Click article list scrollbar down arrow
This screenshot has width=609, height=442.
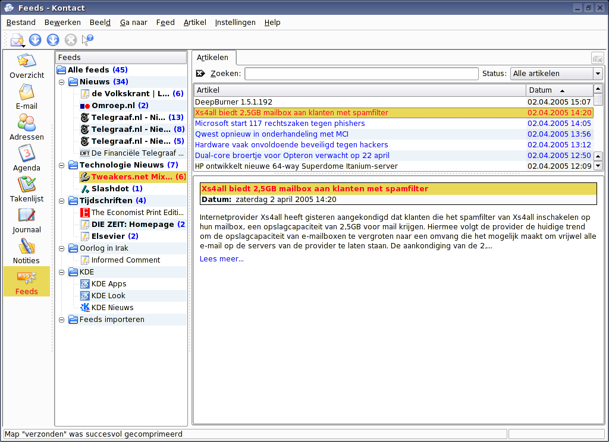(x=598, y=166)
